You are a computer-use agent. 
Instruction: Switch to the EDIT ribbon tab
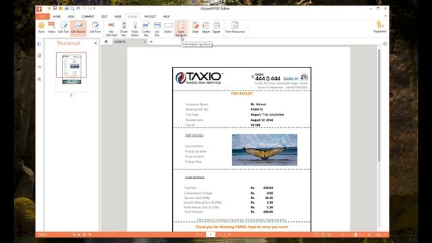pyautogui.click(x=104, y=16)
